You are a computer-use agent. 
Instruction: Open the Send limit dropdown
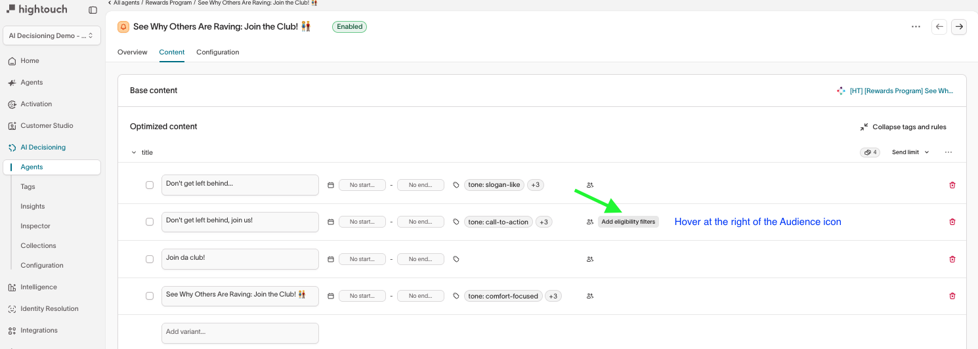pyautogui.click(x=910, y=152)
